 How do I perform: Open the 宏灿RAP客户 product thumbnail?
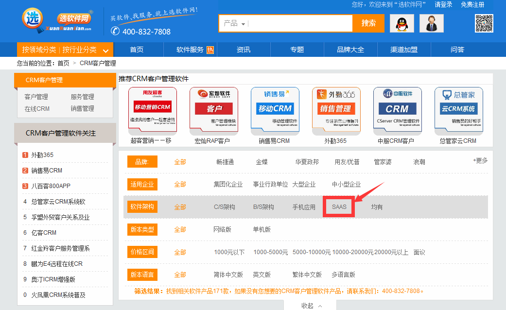214,111
